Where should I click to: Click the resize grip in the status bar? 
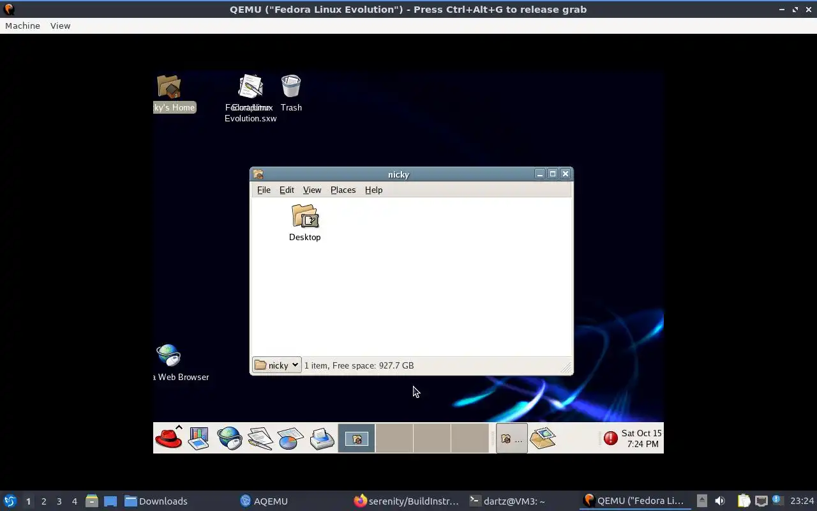(x=566, y=367)
